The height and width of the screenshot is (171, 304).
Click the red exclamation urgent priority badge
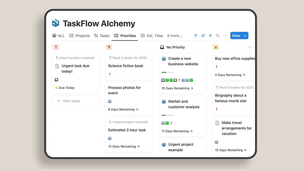coord(56,47)
